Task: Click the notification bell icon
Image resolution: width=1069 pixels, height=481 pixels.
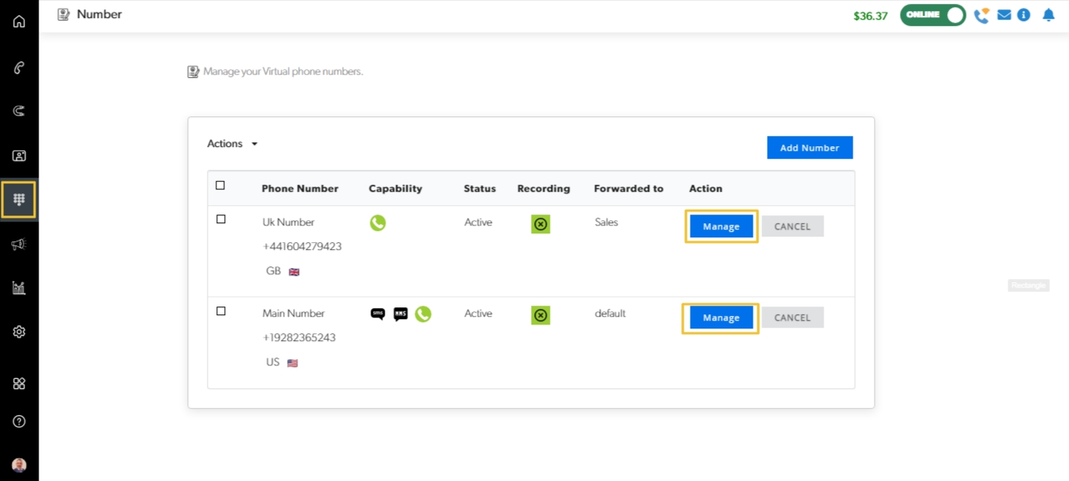Action: 1048,15
